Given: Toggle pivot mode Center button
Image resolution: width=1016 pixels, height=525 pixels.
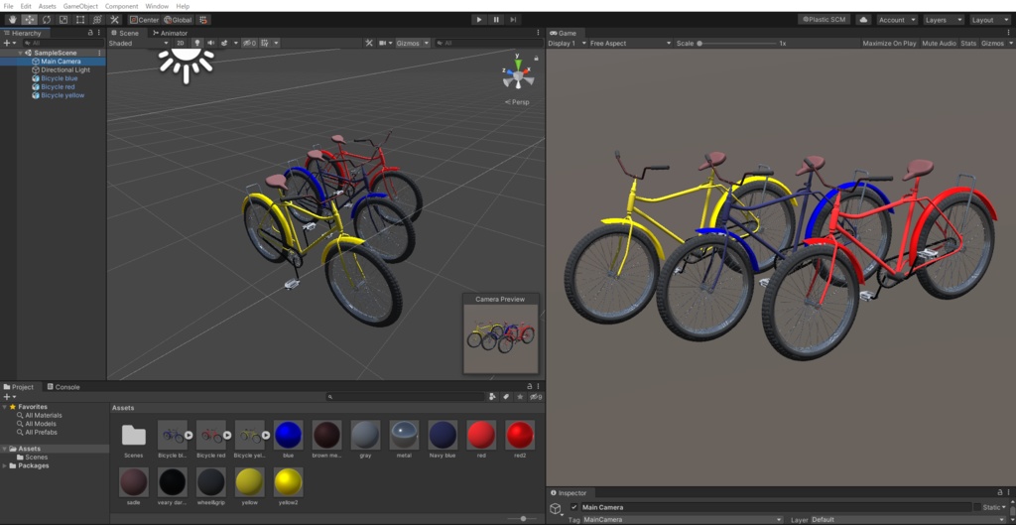Looking at the screenshot, I should click(x=144, y=20).
